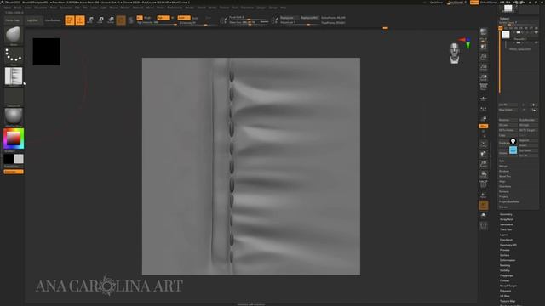The height and width of the screenshot is (306, 545).
Task: Open the current brush thumbnail picker
Action: 14,36
